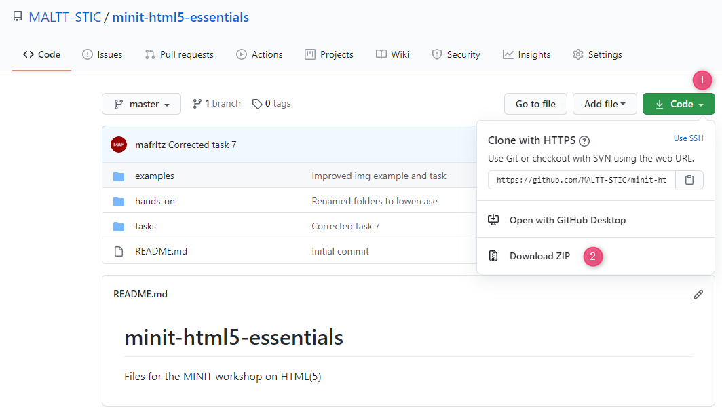Click the branch icon beside 1 branch
Viewport: 722px width, 414px height.
(x=197, y=104)
